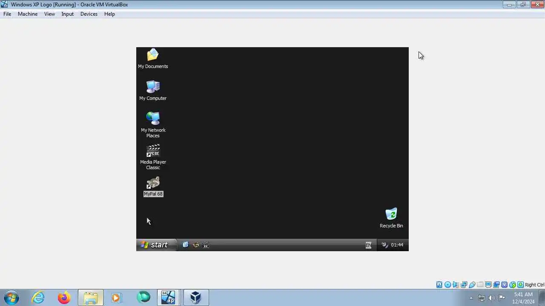Click the recording status indicator
The image size is (545, 306).
point(496,285)
